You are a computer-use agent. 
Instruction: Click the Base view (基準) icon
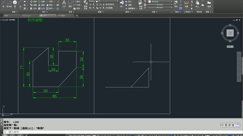(x=209, y=4)
